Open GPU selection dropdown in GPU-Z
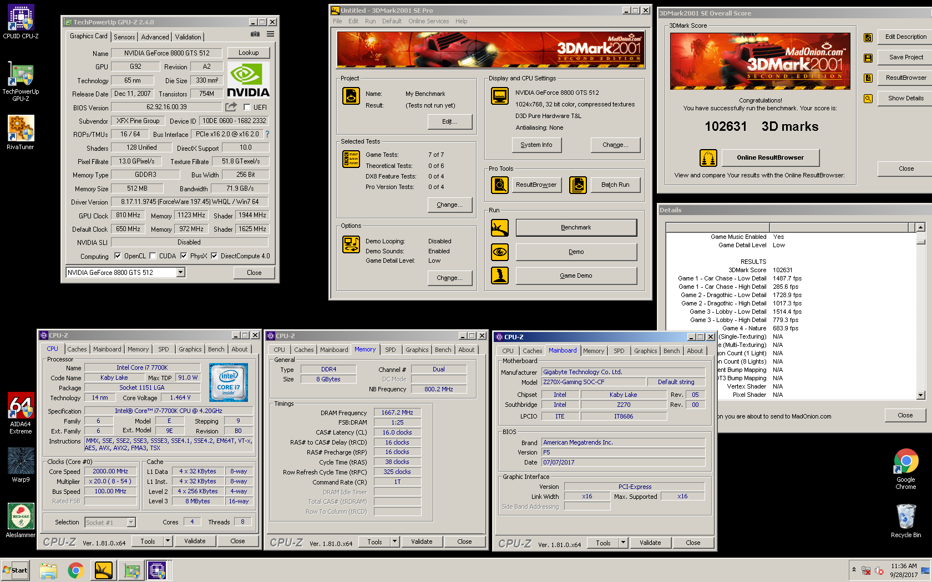 pyautogui.click(x=180, y=272)
